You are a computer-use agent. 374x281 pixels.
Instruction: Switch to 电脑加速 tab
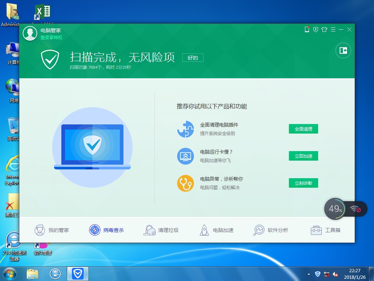click(216, 230)
